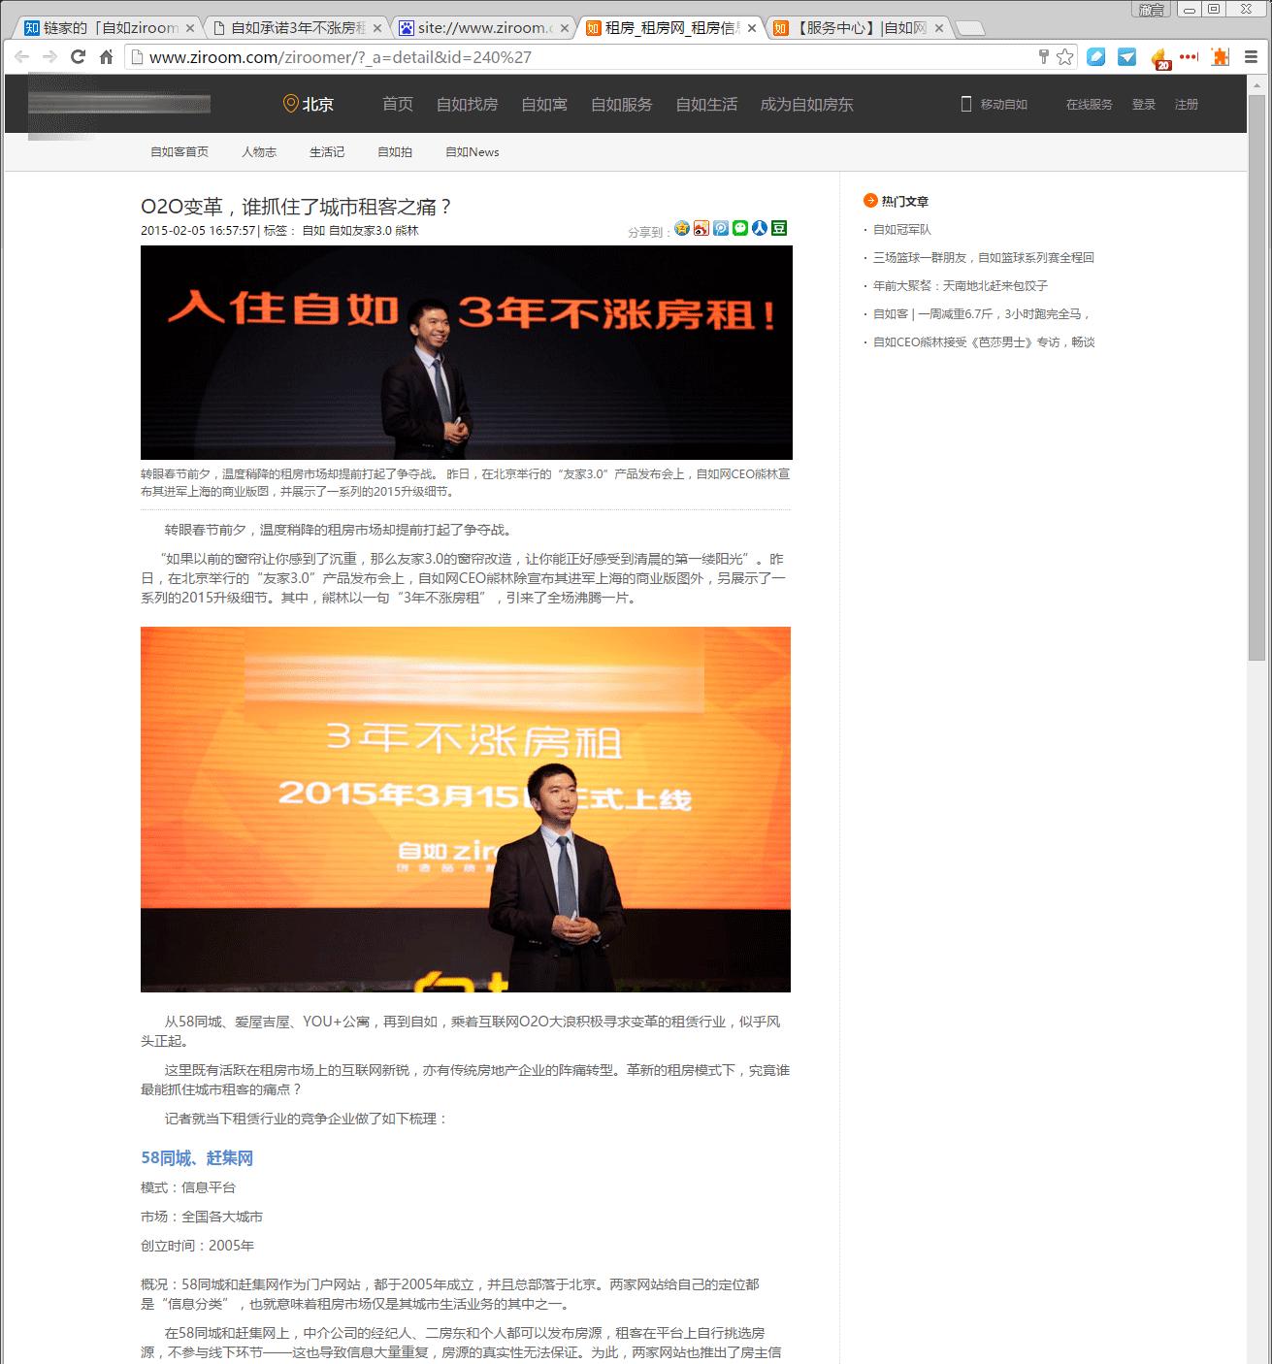This screenshot has width=1272, height=1364.
Task: Share article to Sina Weibo icon
Action: 701,228
